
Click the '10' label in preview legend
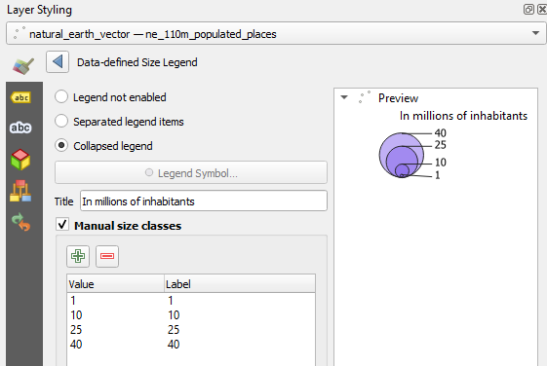(x=441, y=163)
